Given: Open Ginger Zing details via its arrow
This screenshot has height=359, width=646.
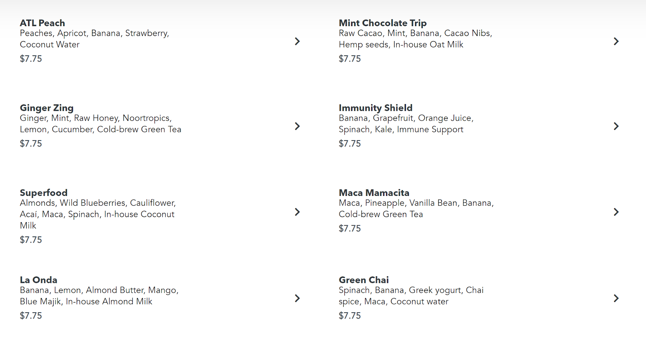Looking at the screenshot, I should (297, 126).
